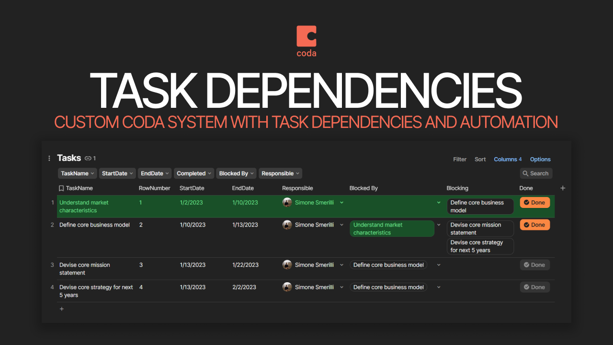613x345 pixels.
Task: Click the TaskName column header
Action: 79,188
